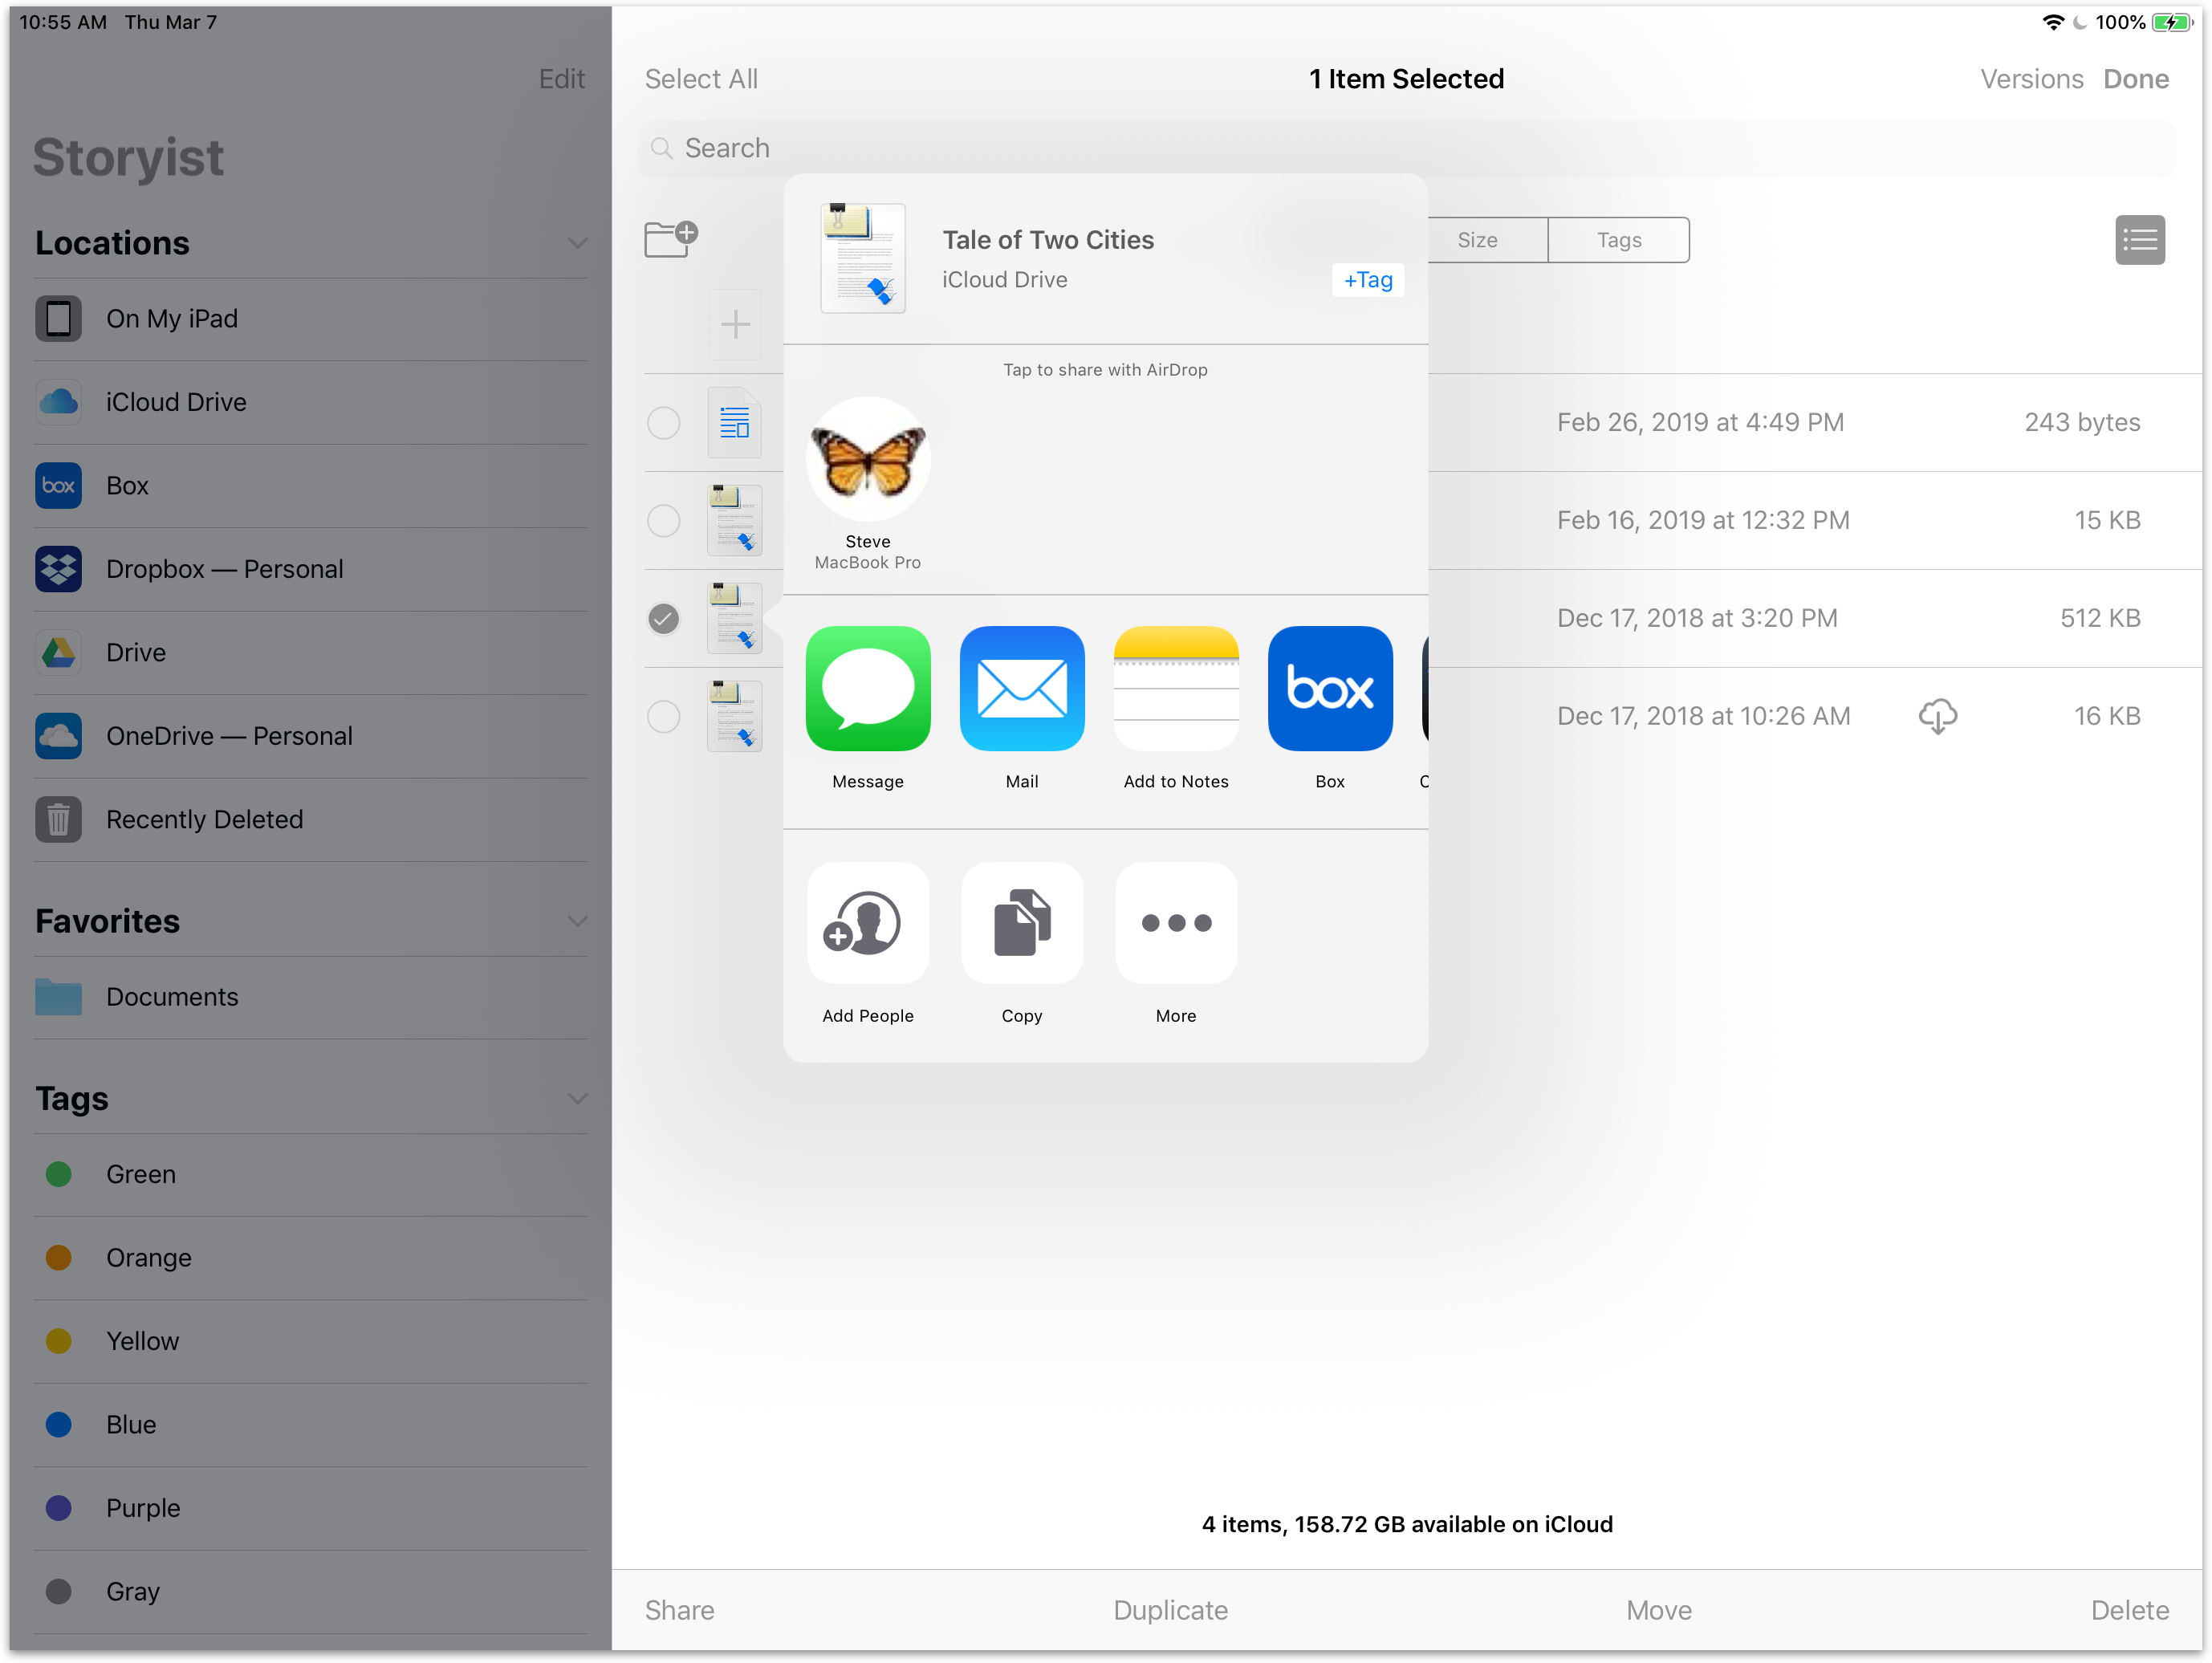Choose the Blue tag
The height and width of the screenshot is (1663, 2212).
(x=310, y=1425)
